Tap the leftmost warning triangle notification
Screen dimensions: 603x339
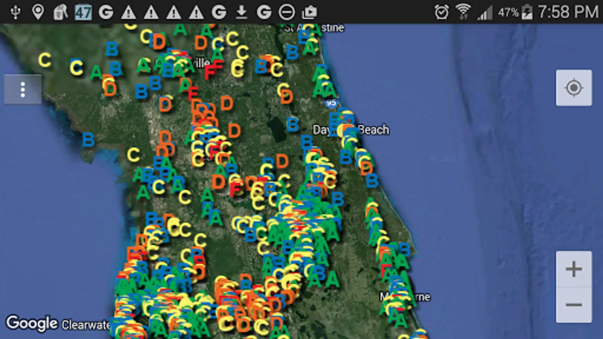point(129,12)
